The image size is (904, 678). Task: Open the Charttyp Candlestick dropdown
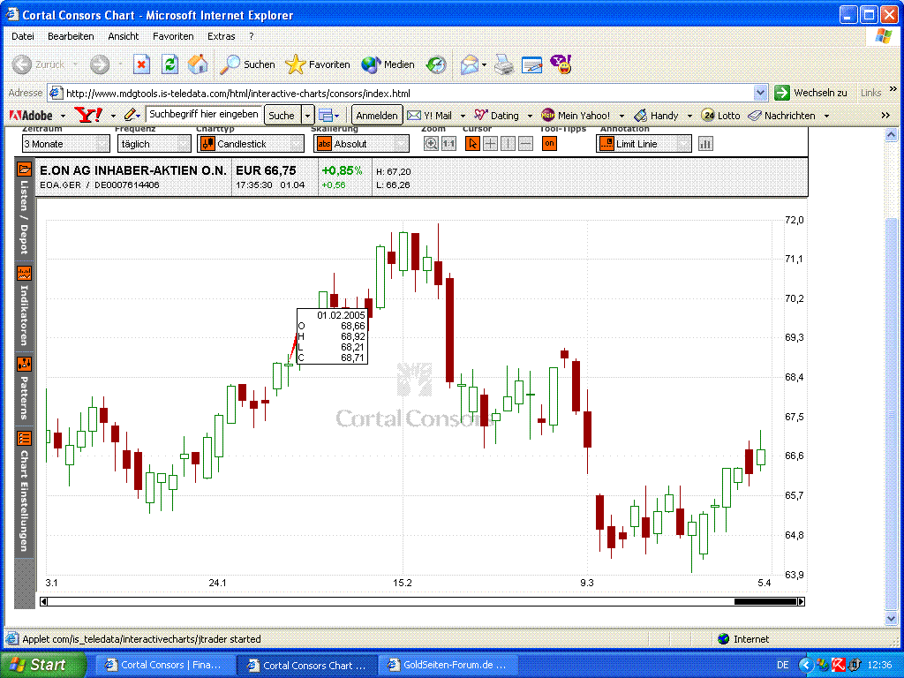250,144
